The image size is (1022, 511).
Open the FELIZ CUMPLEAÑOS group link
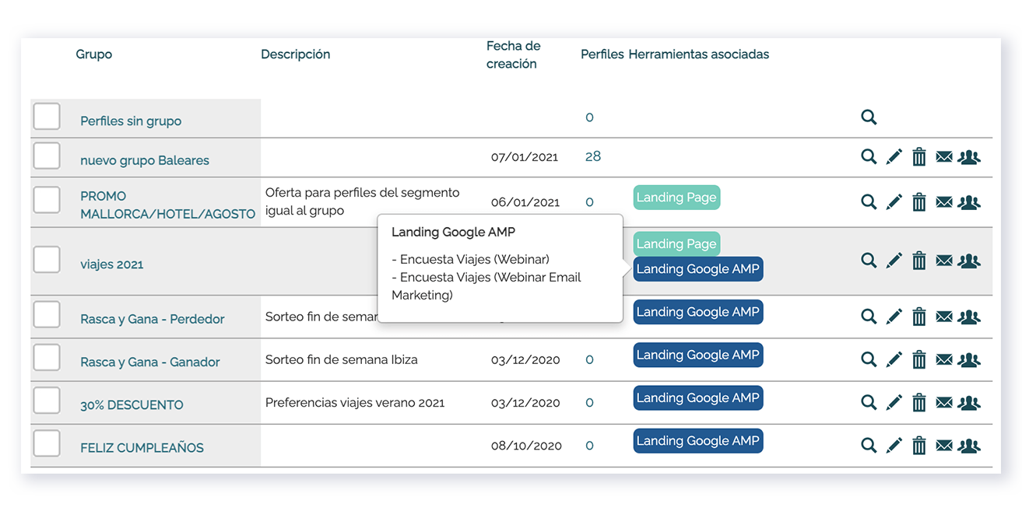[x=142, y=448]
